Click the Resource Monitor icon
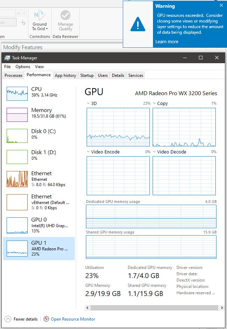This screenshot has height=329, width=227. (46, 319)
